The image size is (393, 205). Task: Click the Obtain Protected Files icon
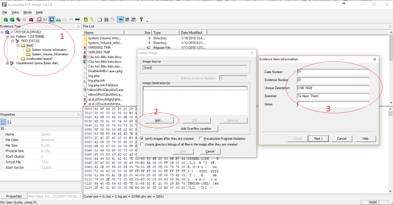86,20
